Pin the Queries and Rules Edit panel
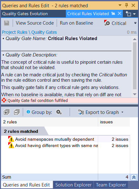Viewport: 139px width, 189px height. click(126, 5)
